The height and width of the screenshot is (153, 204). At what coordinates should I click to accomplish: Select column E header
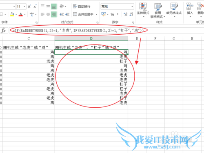click(x=137, y=38)
